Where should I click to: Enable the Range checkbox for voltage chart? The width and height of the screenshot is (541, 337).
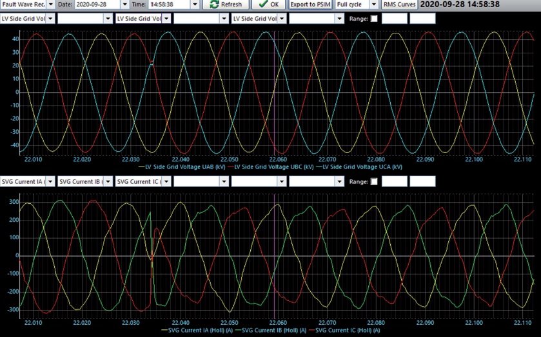(x=374, y=19)
